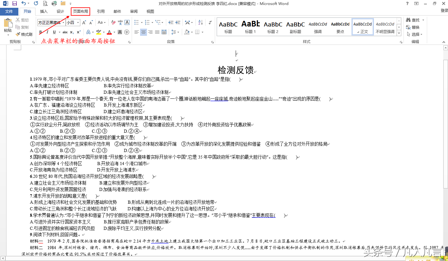Apply paragraph shading paint bucket
Image resolution: width=448 pixels, height=261 pixels.
pos(187,32)
